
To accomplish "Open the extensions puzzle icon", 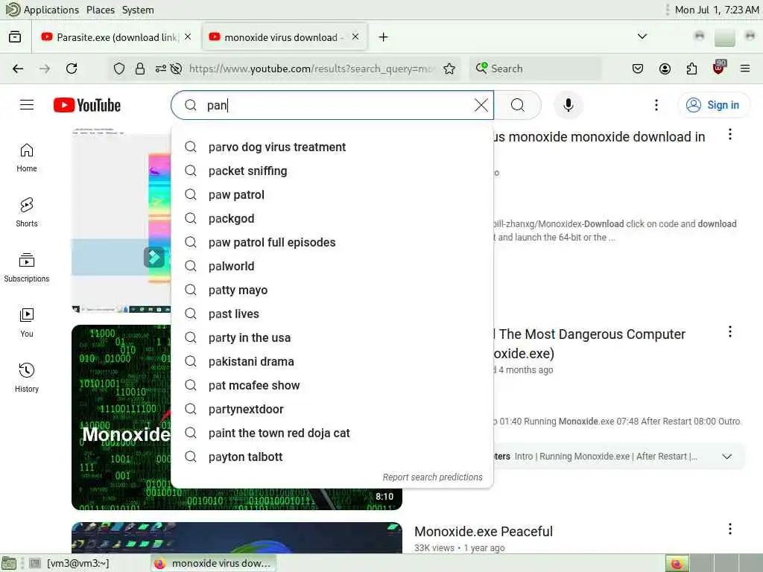I will pyautogui.click(x=691, y=69).
